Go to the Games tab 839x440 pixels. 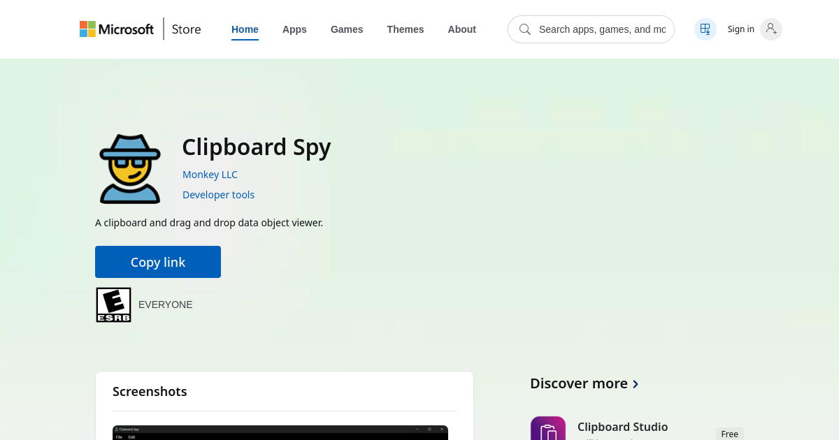coord(347,29)
